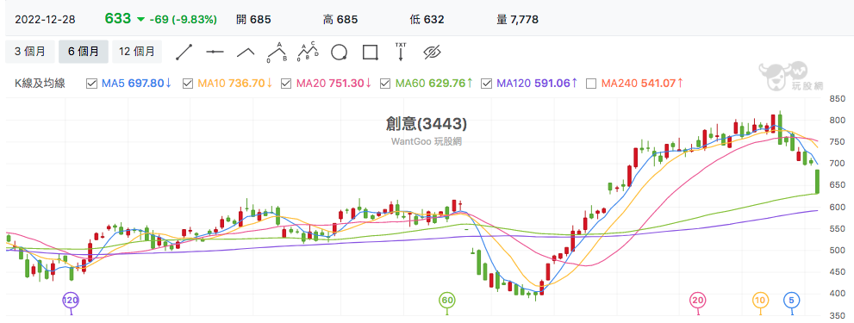The image size is (854, 323).
Task: Select the rectangle drawing tool
Action: pyautogui.click(x=371, y=53)
